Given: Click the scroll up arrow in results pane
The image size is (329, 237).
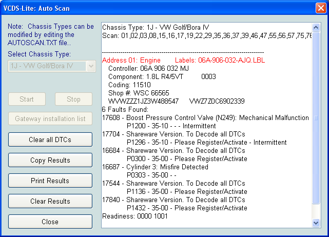Looking at the screenshot, I should 316,27.
